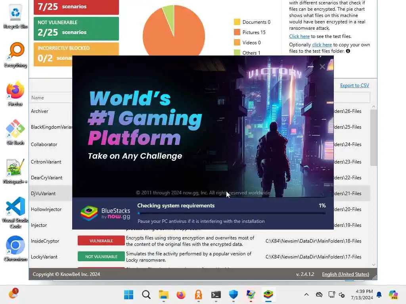
Task: Click the Export to CSV link
Action: [x=354, y=85]
